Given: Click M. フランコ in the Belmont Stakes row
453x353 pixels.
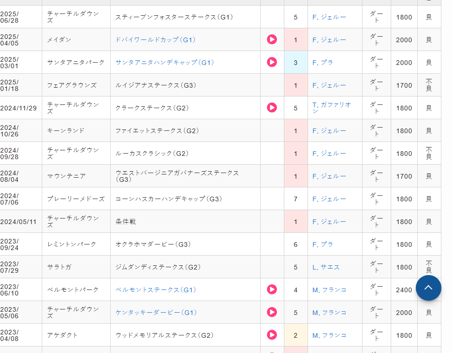Looking at the screenshot, I should (329, 290).
